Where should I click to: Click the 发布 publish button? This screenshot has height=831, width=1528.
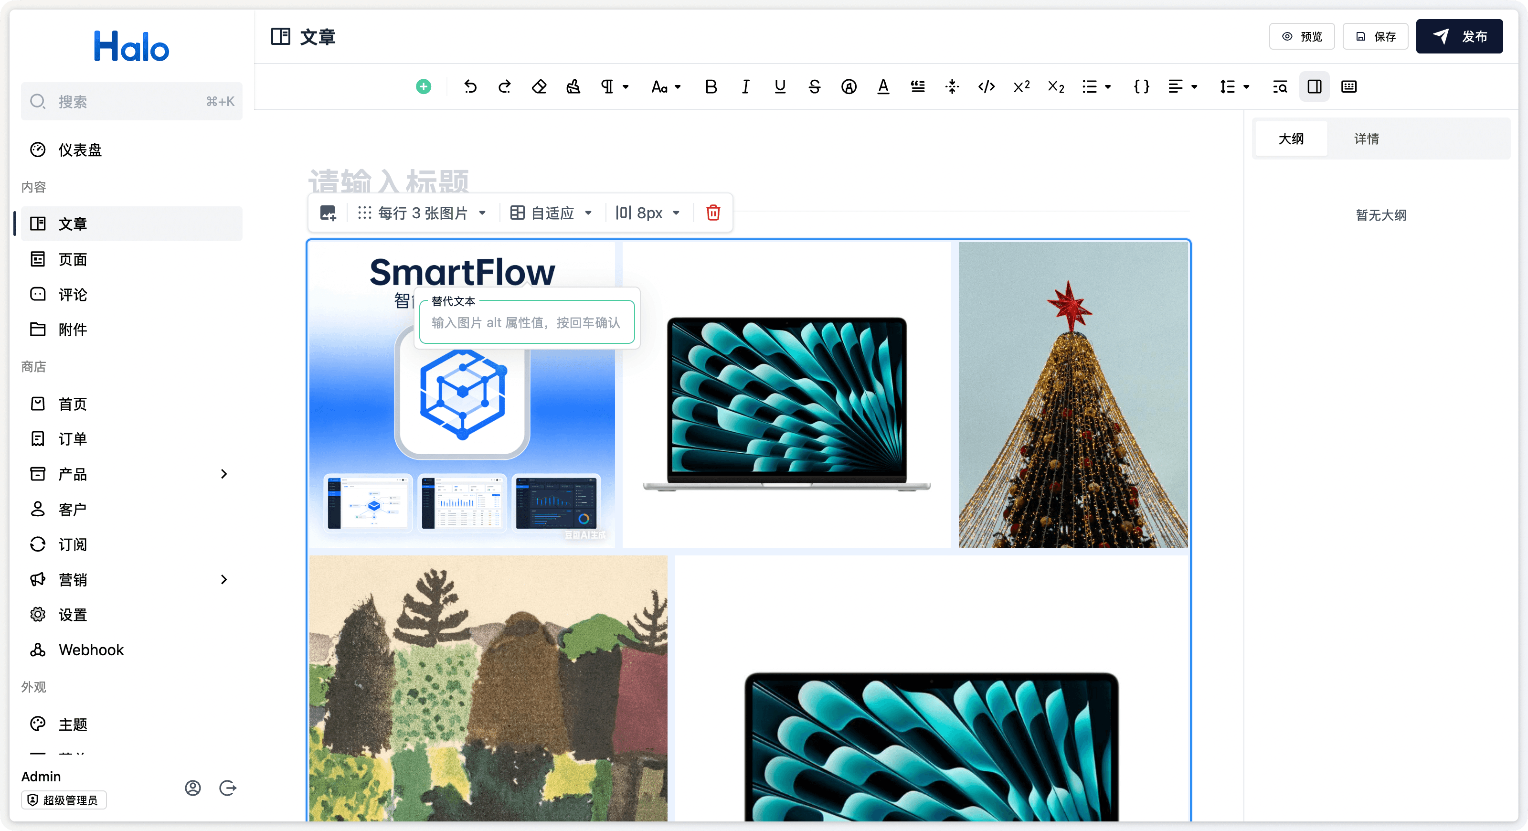(1459, 36)
